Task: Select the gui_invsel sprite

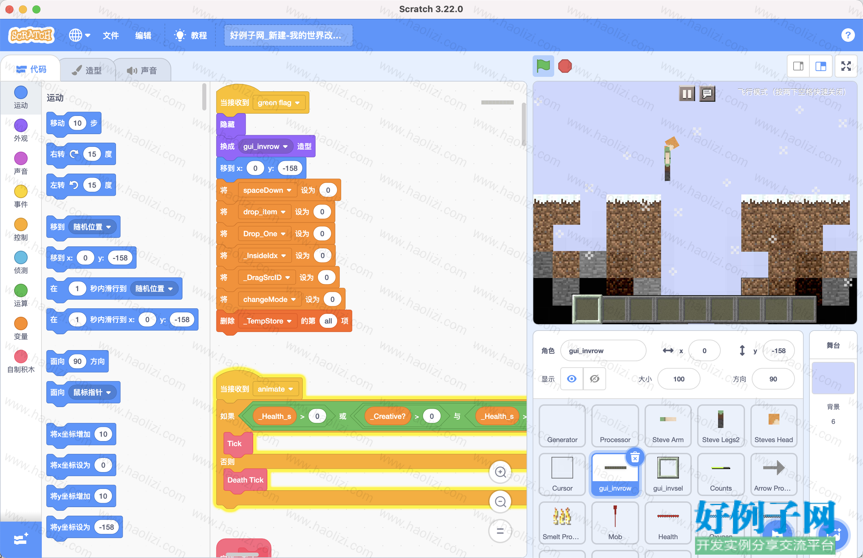Action: coord(667,474)
